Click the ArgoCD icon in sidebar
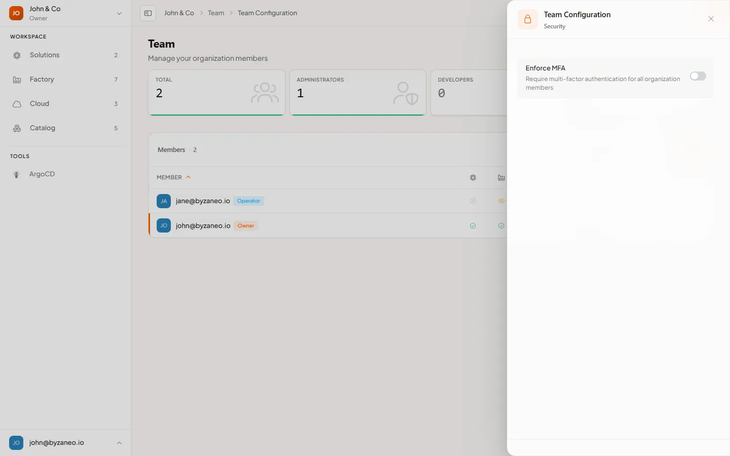The image size is (730, 456). point(17,174)
